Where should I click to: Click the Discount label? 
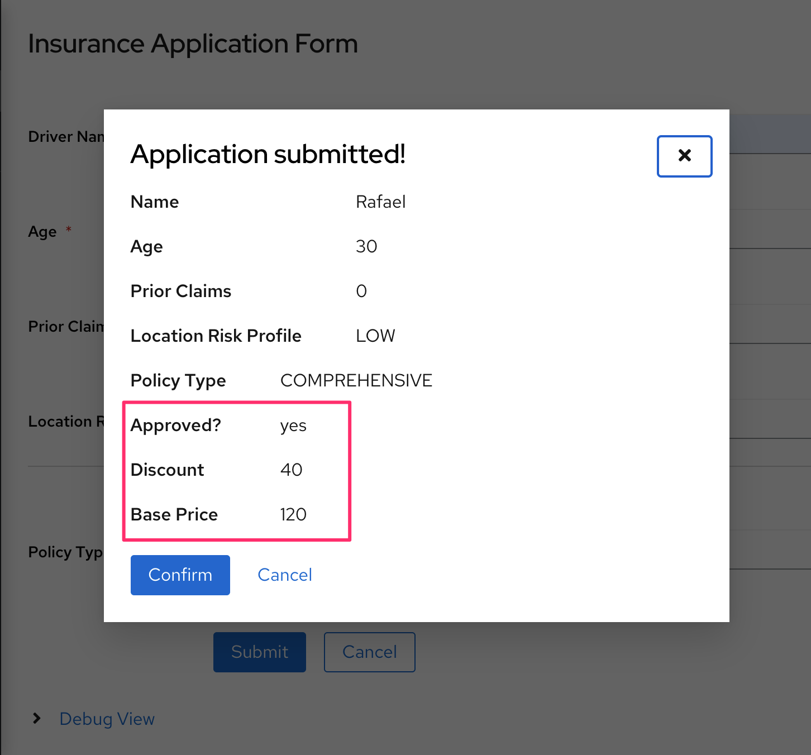click(x=168, y=470)
